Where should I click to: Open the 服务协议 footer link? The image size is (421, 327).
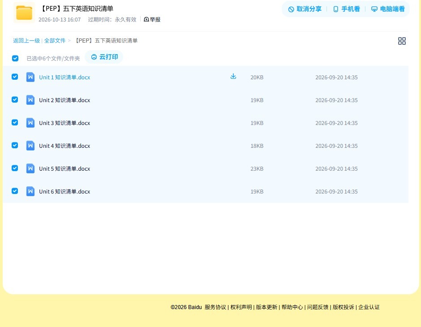tap(215, 307)
